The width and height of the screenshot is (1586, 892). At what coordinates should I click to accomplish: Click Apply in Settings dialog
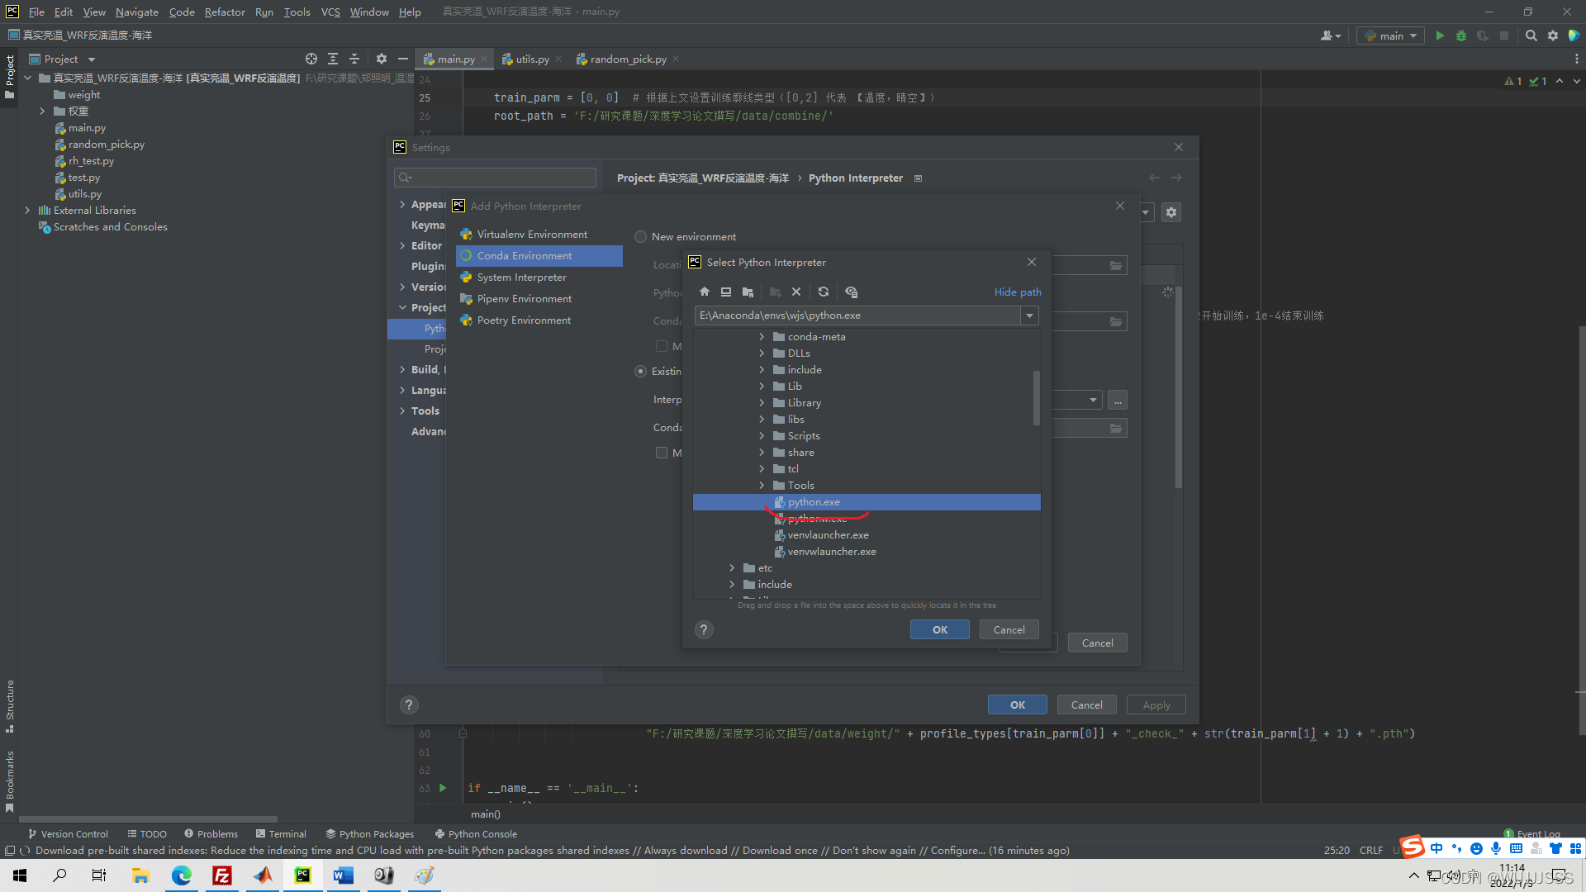pyautogui.click(x=1156, y=705)
